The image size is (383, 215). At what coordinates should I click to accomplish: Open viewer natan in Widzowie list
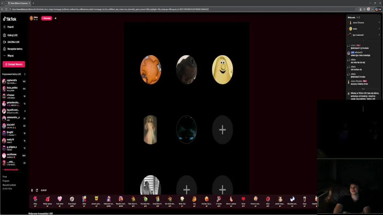(363, 29)
